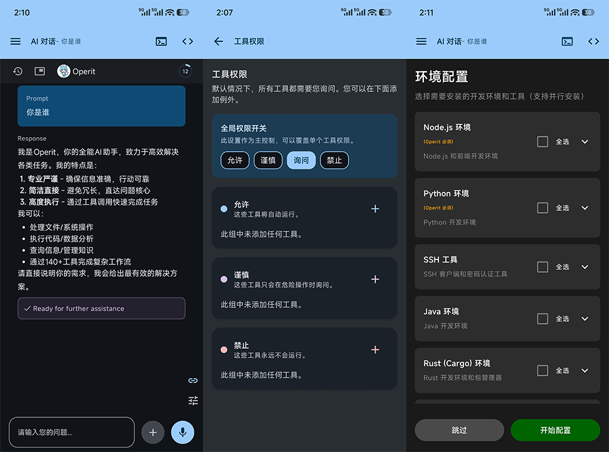The height and width of the screenshot is (452, 609).
Task: Expand the Rust (Cargo) 环境 section
Action: [x=584, y=370]
